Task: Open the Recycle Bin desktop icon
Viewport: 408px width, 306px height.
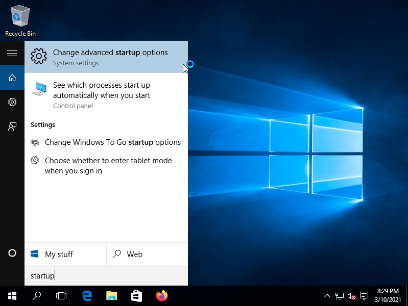Action: 20,20
